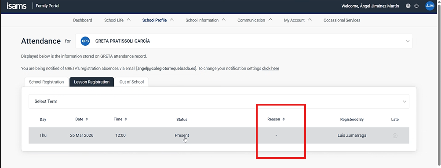Image resolution: width=441 pixels, height=168 pixels.
Task: Click the globe language icon
Action: 416,6
